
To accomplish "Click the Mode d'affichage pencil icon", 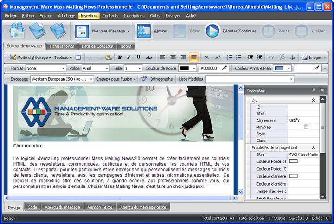I will [13, 58].
